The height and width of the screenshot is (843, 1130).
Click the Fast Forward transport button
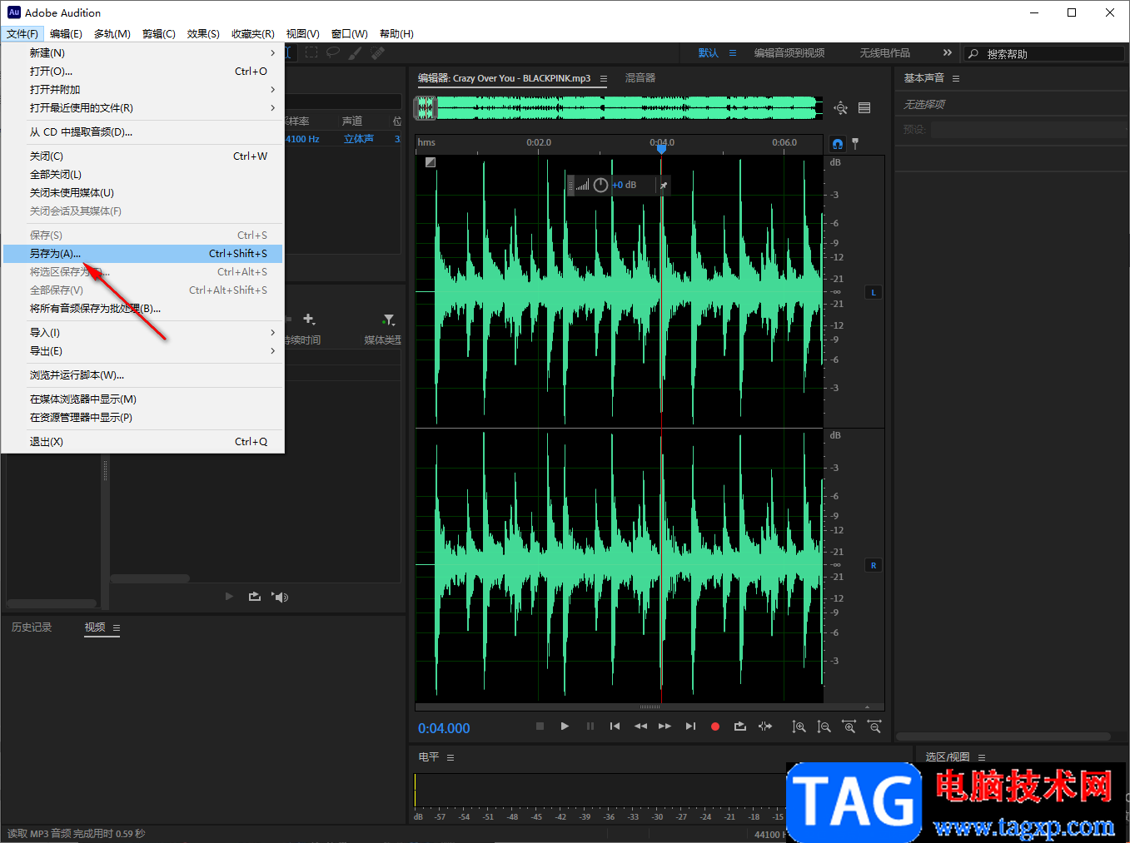coord(665,726)
